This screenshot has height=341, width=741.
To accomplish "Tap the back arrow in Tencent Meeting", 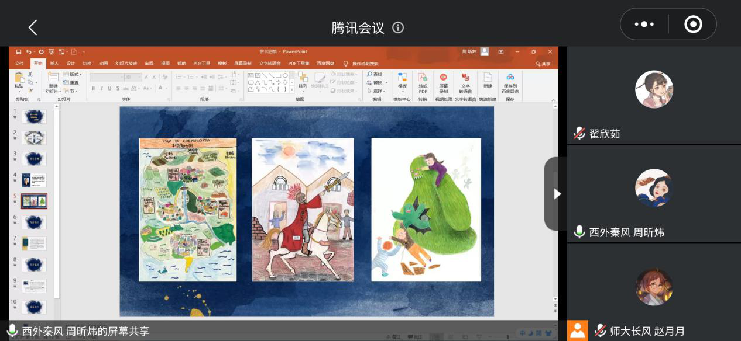I will point(33,27).
